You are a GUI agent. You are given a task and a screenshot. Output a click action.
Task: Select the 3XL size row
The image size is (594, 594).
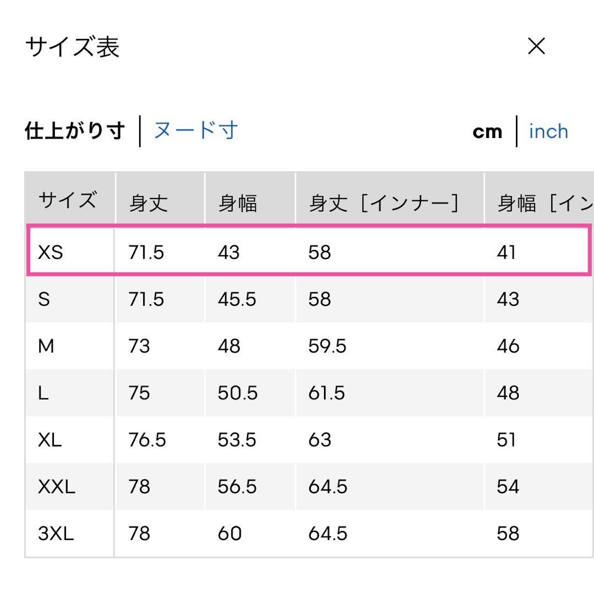pyautogui.click(x=309, y=533)
